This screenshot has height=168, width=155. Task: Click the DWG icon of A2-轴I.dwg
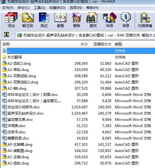coord(4,88)
